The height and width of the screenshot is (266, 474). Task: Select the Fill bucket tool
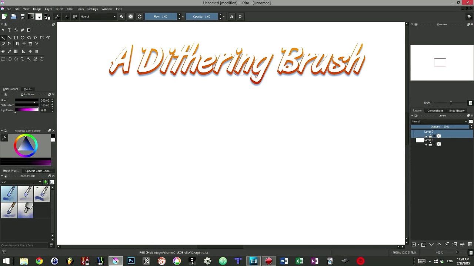[x=3, y=51]
